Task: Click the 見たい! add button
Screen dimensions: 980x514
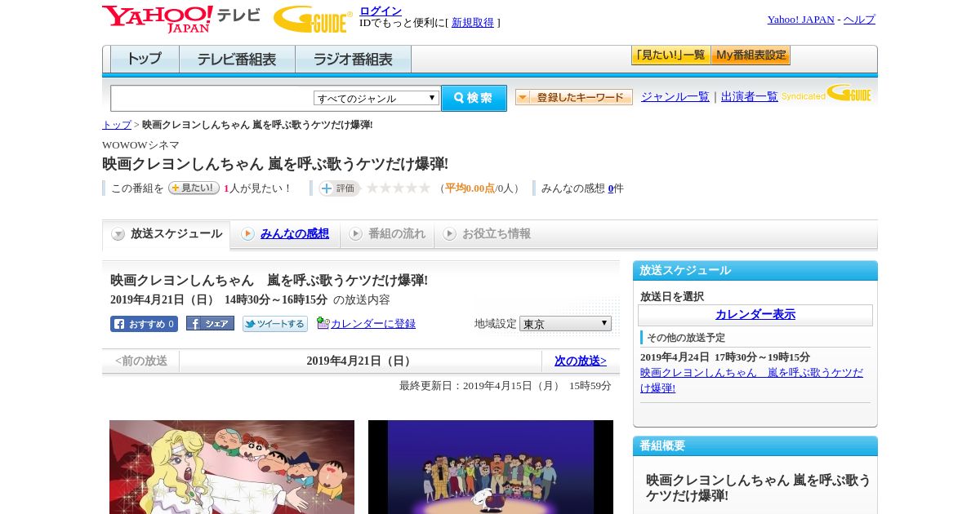Action: tap(194, 188)
